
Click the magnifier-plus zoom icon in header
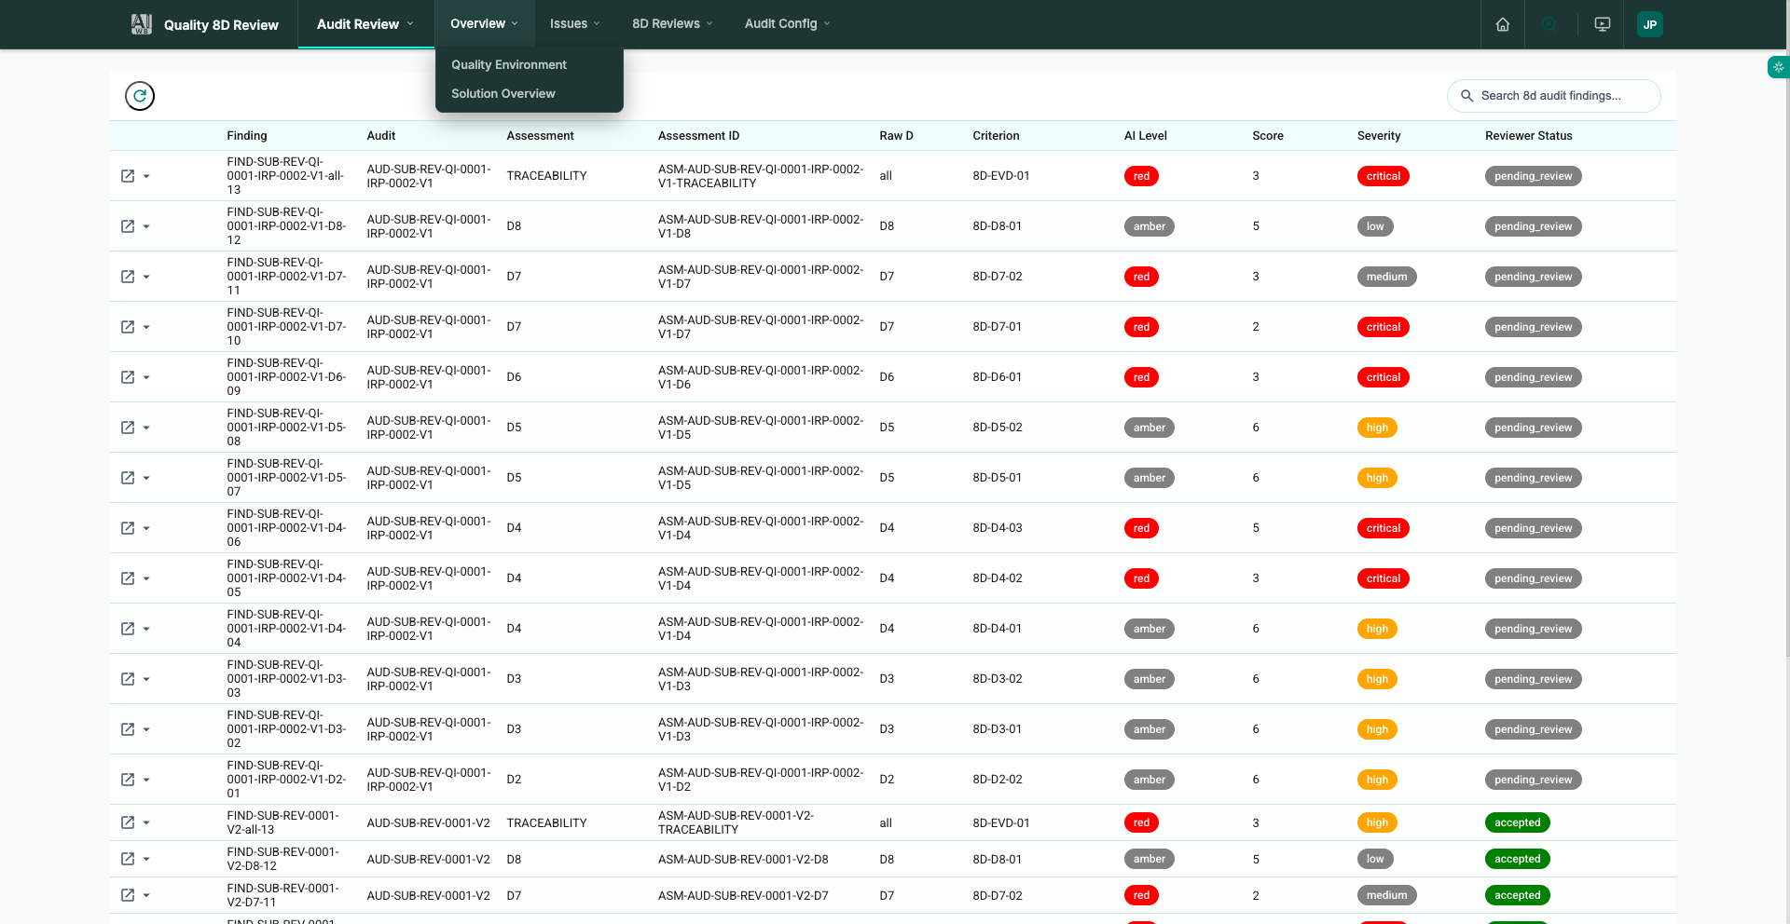point(1549,24)
